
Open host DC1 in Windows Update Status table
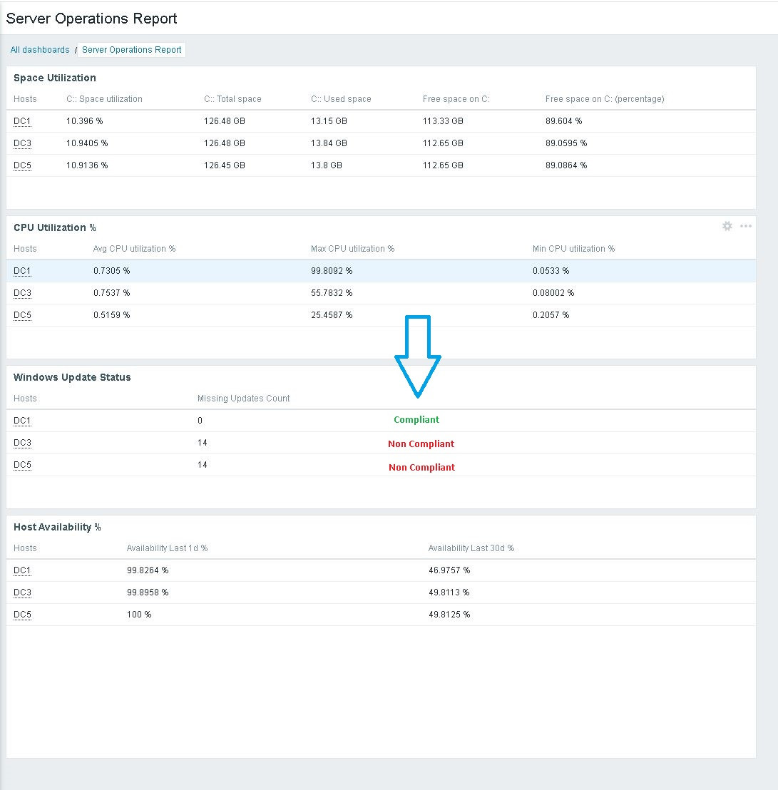21,421
